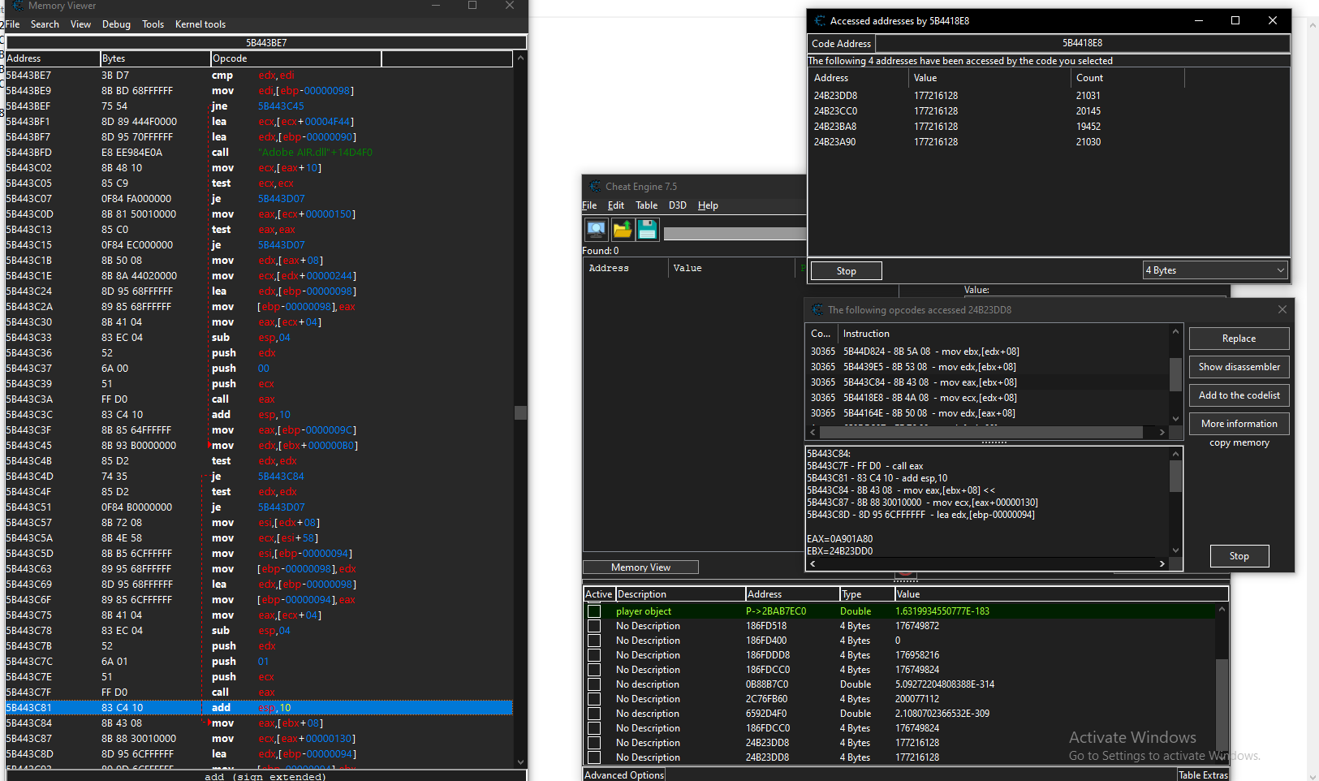Open the Help menu in Cheat Engine
The image size is (1319, 781).
click(708, 205)
